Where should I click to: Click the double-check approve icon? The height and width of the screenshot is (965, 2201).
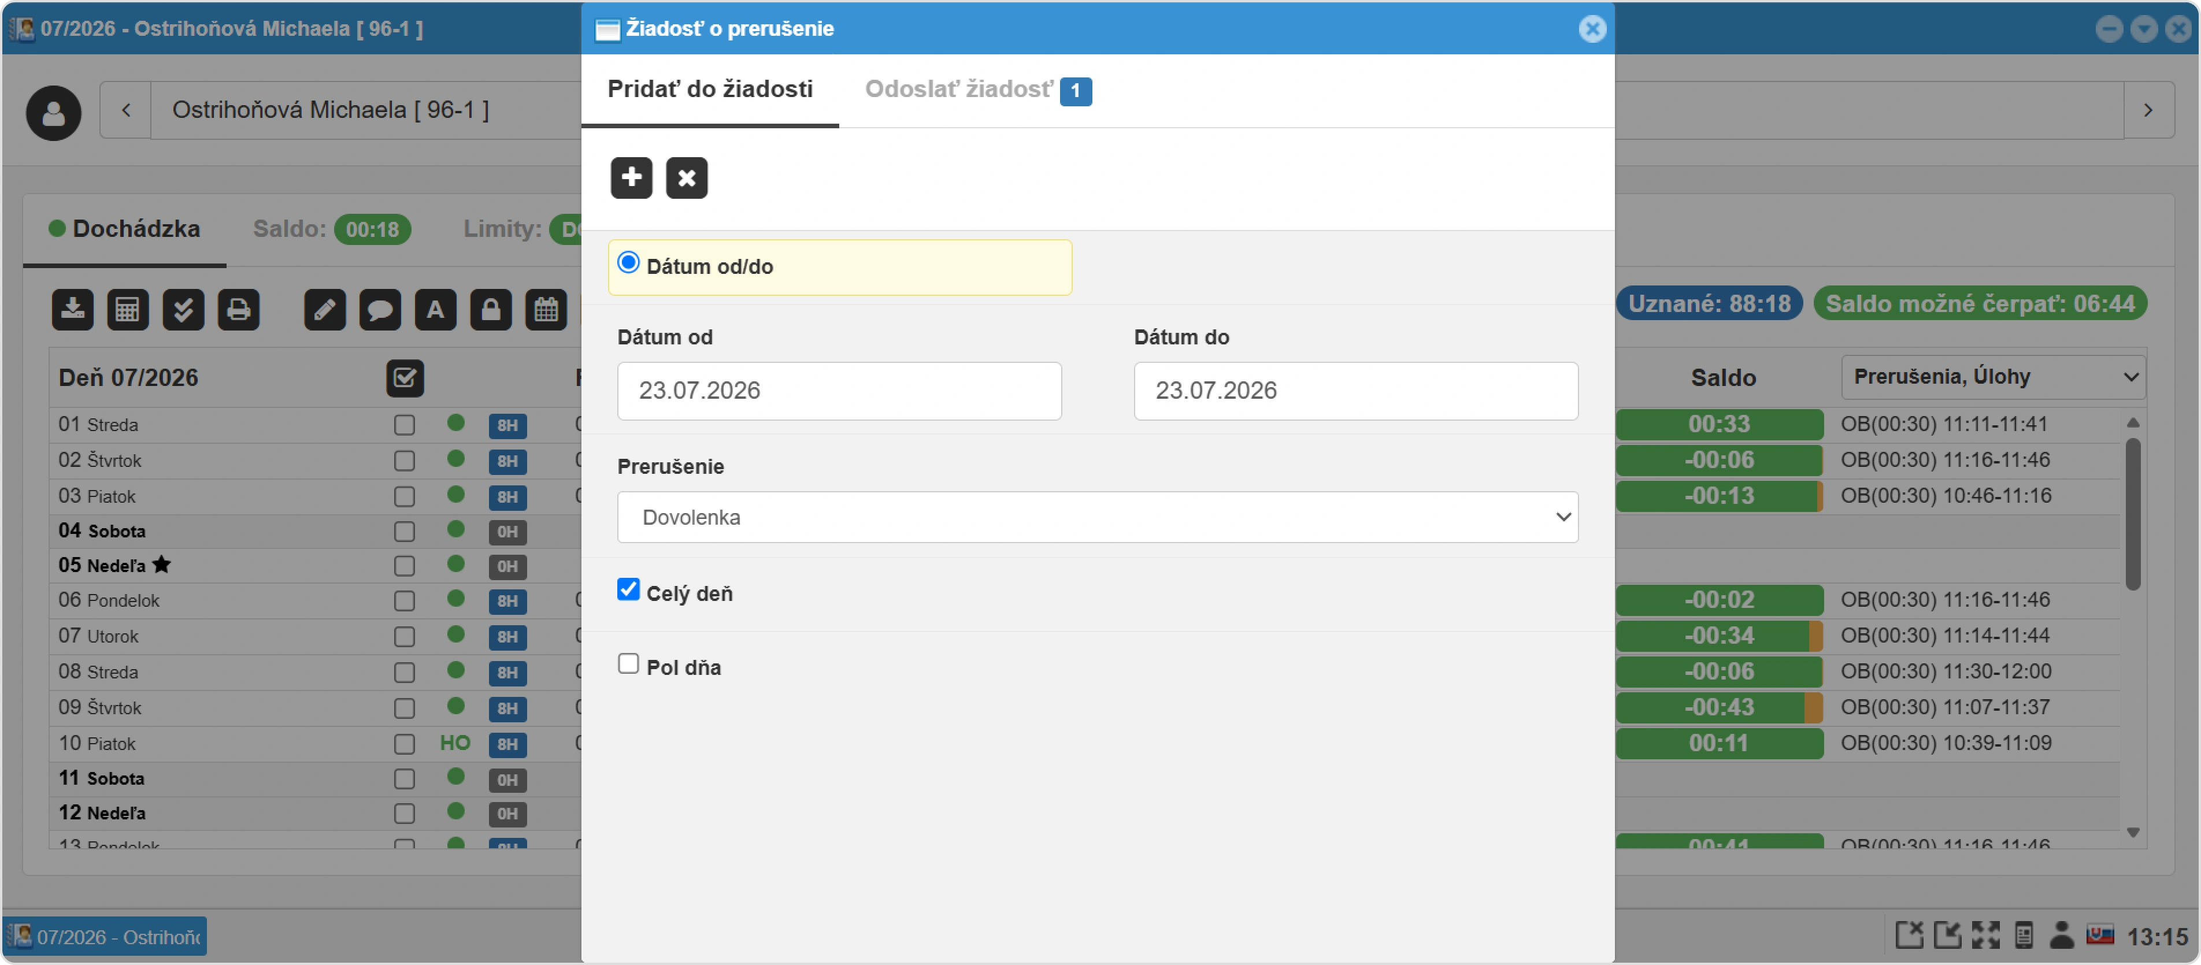[x=183, y=309]
